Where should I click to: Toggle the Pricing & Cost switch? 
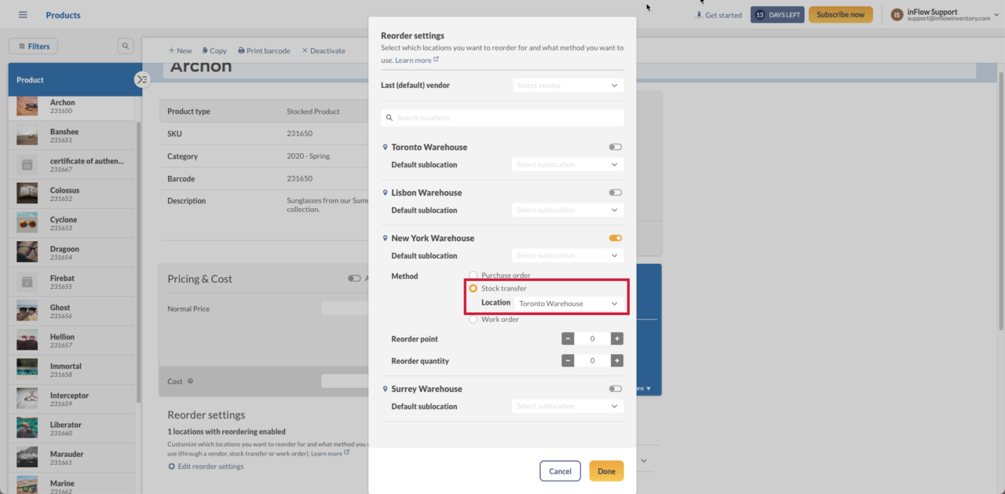coord(354,278)
